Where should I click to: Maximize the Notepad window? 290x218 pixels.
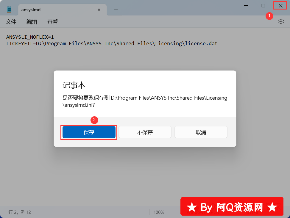(263, 6)
